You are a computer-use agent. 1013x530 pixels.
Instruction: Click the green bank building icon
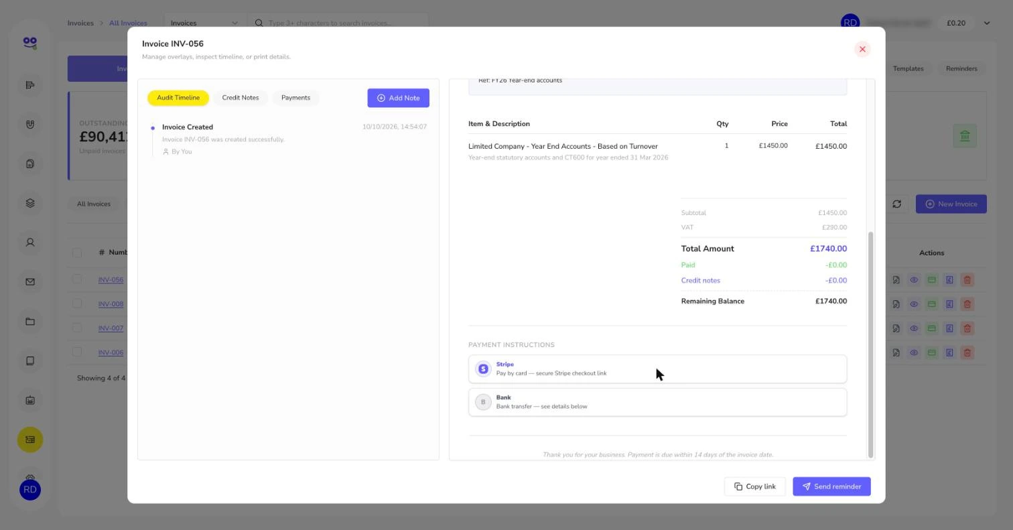pos(965,136)
